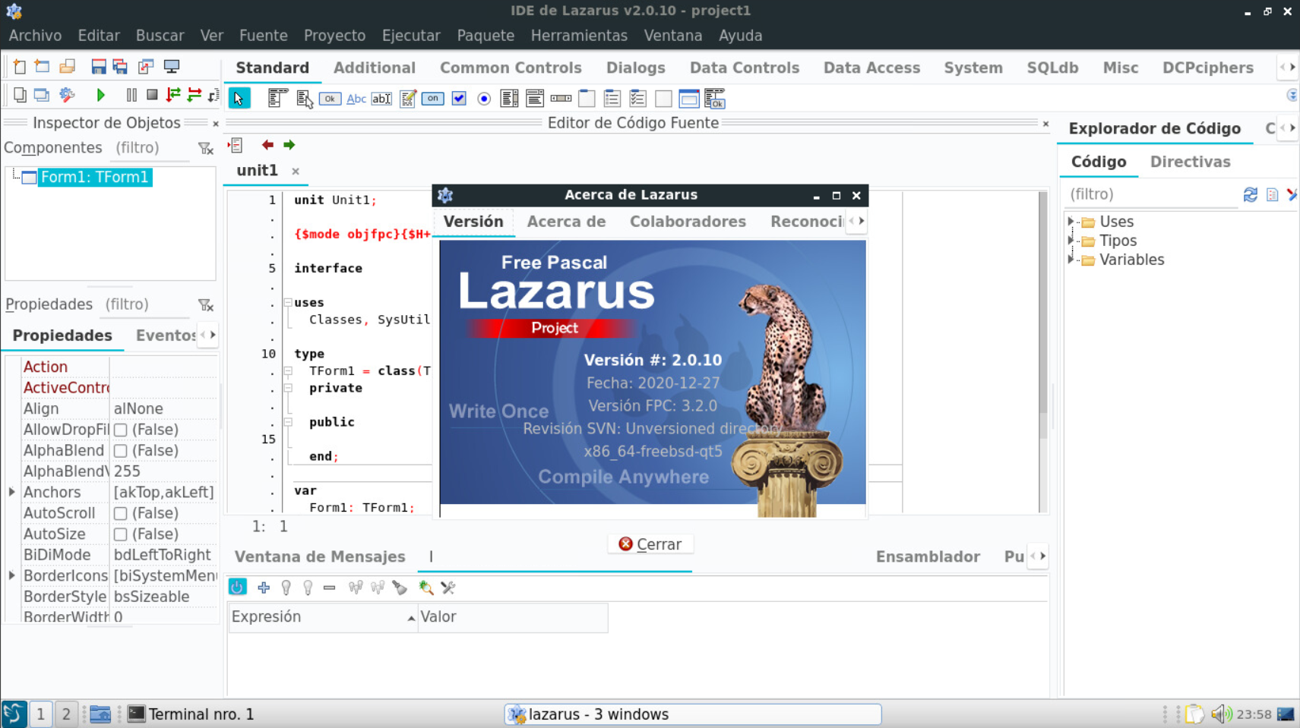This screenshot has height=728, width=1300.
Task: Select the TButton Ok component icon
Action: [x=330, y=98]
